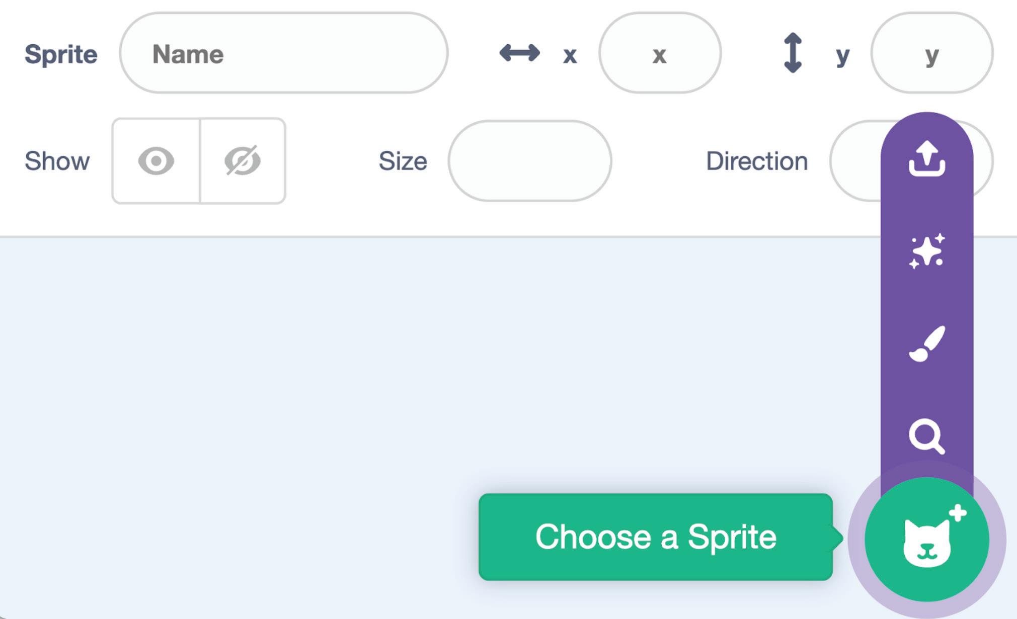Click the magnifying glass search icon
The width and height of the screenshot is (1017, 619).
point(926,436)
